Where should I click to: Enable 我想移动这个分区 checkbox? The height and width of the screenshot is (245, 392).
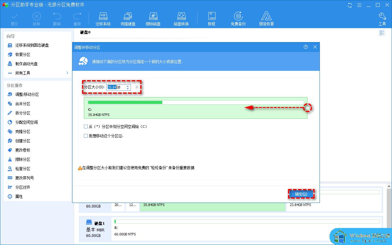coord(86,136)
